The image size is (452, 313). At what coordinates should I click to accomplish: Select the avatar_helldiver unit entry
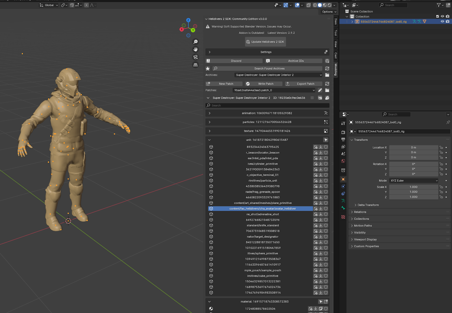click(x=262, y=209)
